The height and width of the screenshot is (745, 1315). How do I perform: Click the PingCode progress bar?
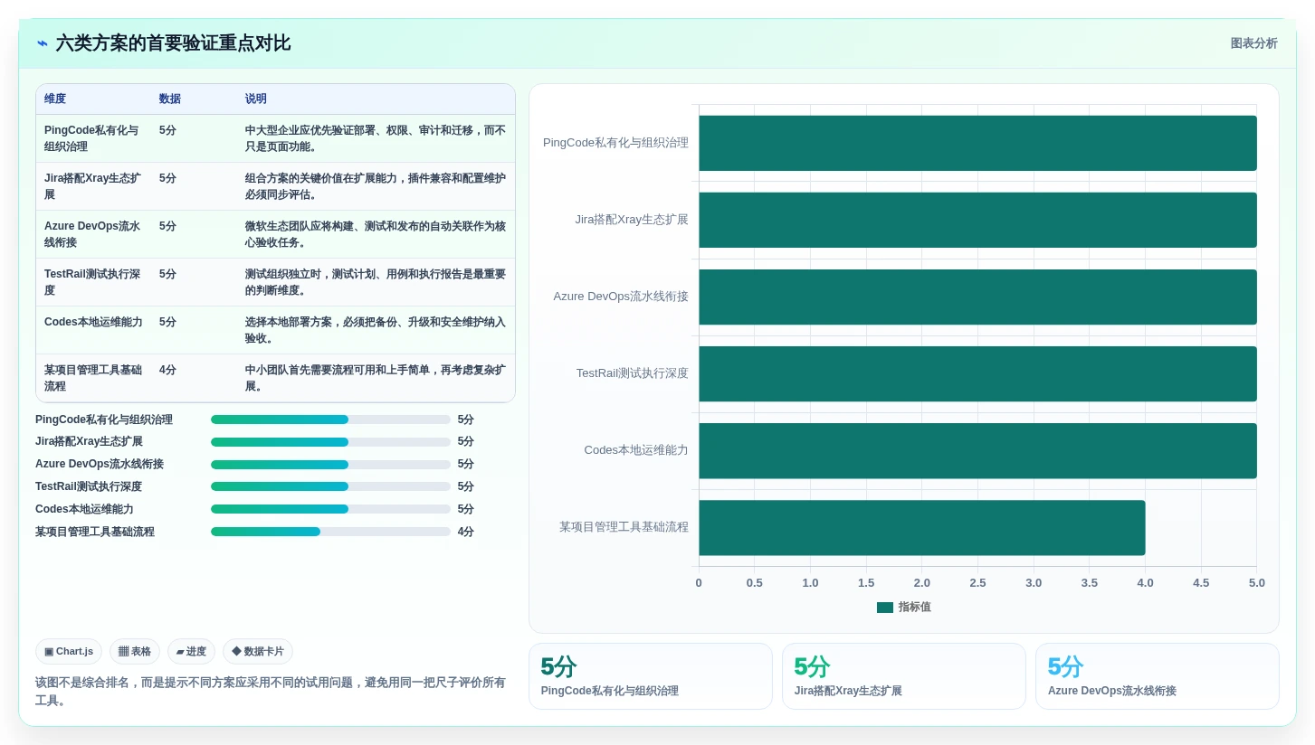(x=330, y=420)
